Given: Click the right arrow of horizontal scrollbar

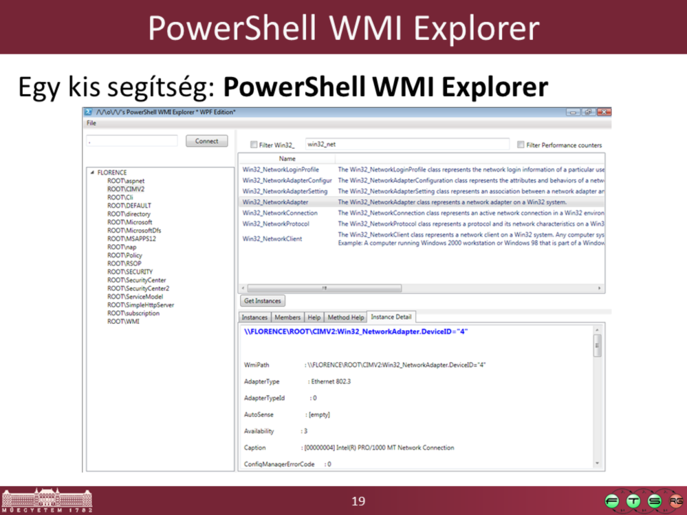Looking at the screenshot, I should [600, 288].
